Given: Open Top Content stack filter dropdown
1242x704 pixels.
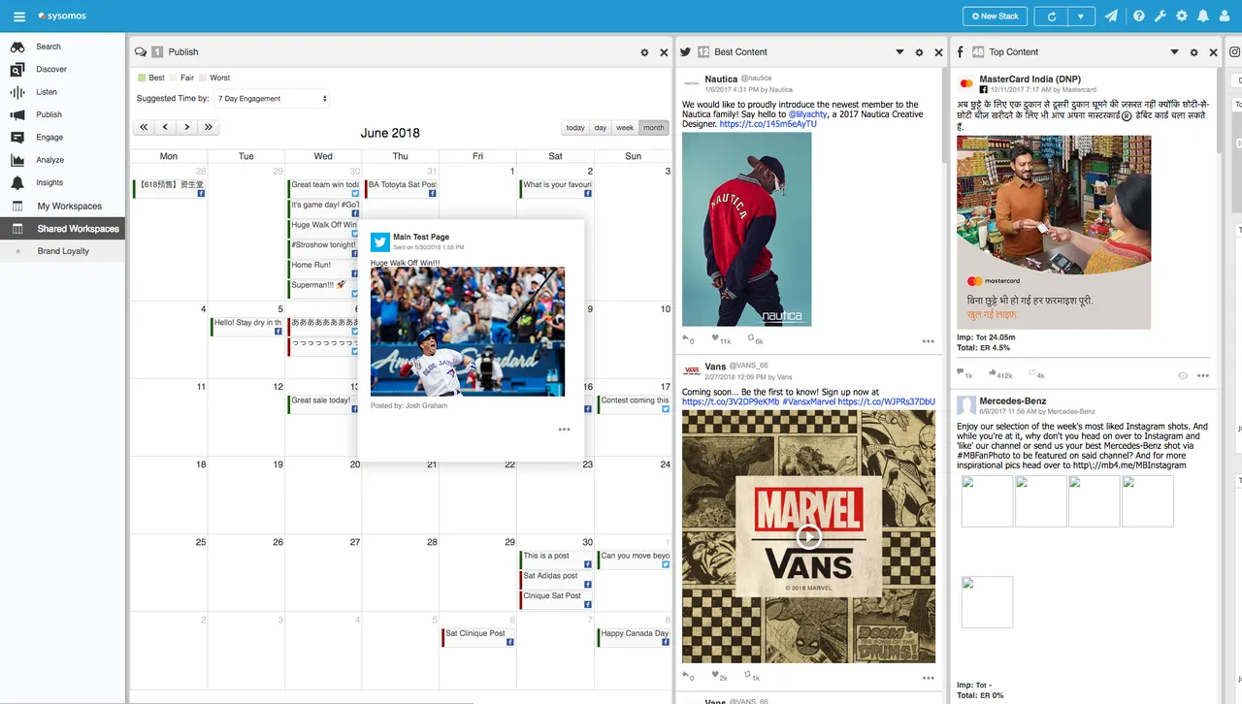Looking at the screenshot, I should tap(1174, 52).
